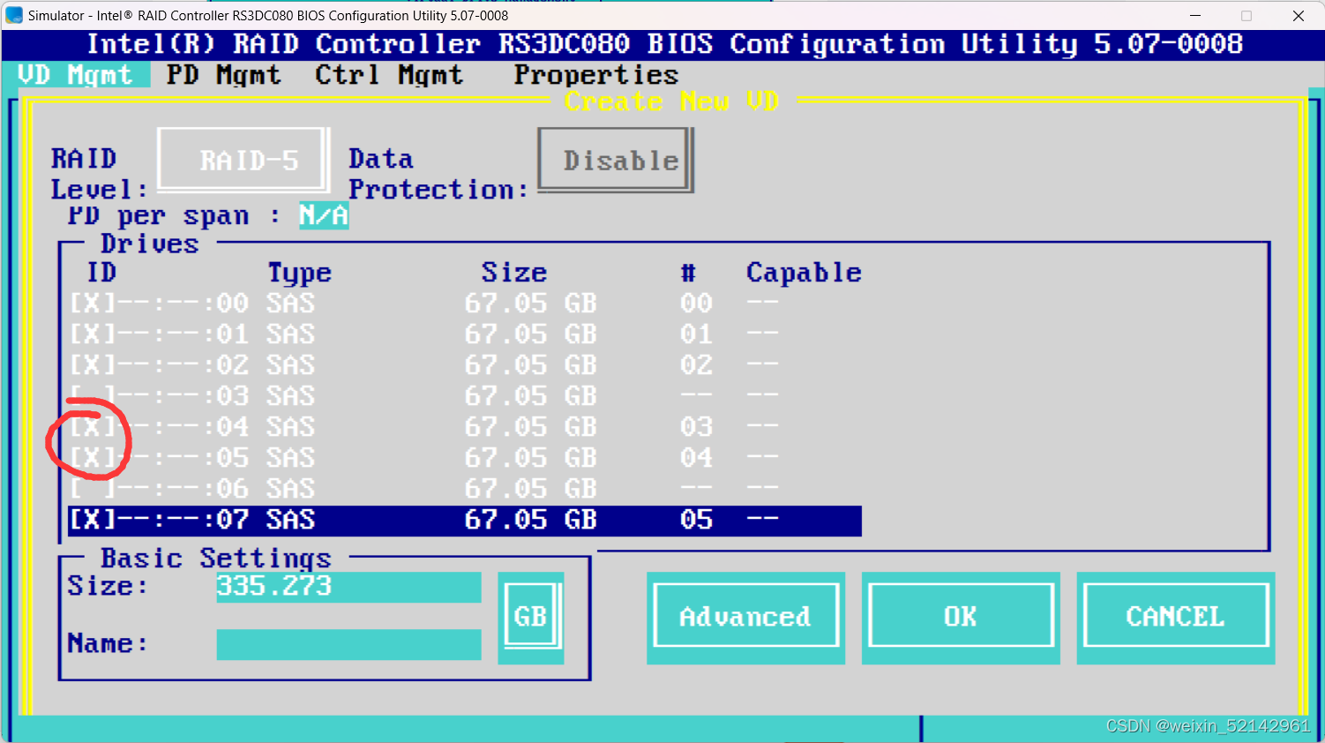Minimize the Simulator window

(1195, 15)
